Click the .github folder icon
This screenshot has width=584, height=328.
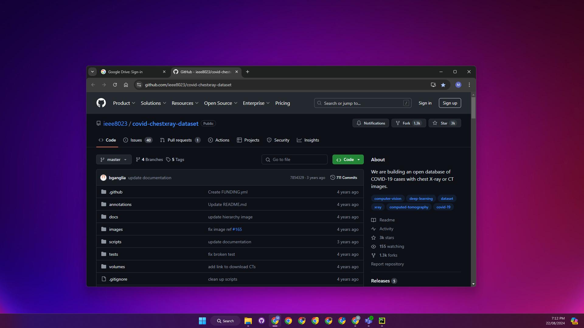104,192
